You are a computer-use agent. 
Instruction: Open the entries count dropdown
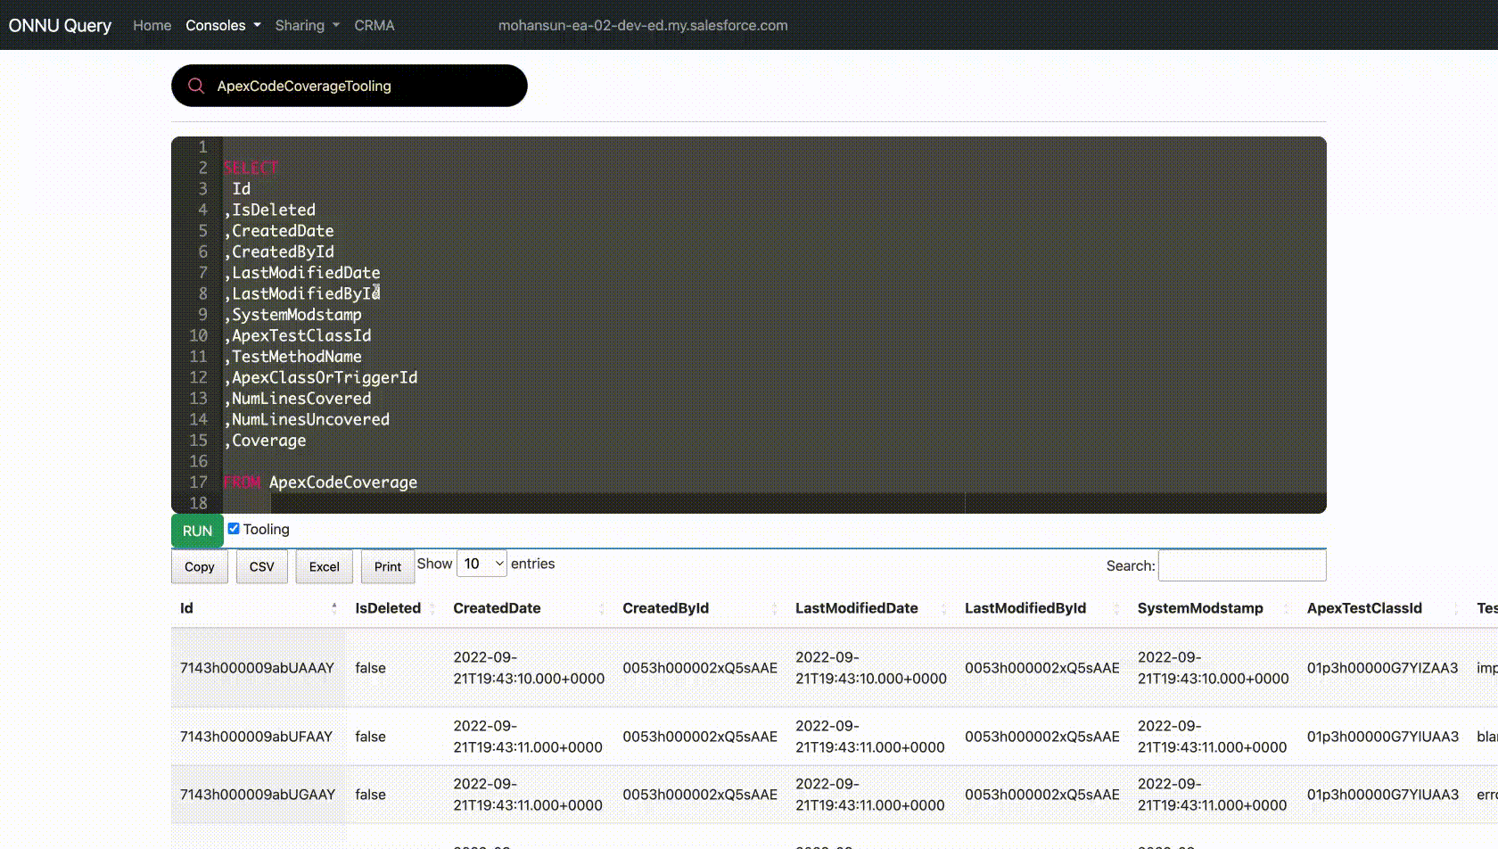click(x=481, y=564)
